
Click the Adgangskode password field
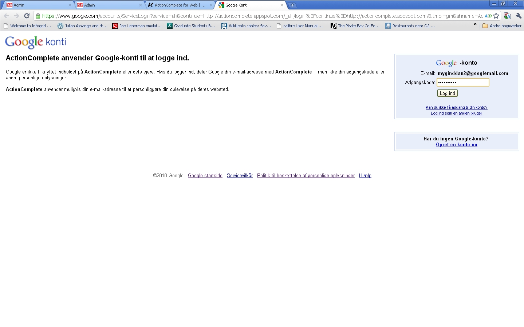coord(462,83)
